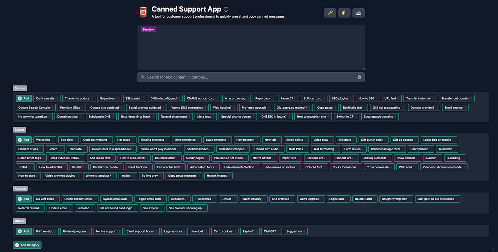Open the kebab menu beside the Builder category

click(x=29, y=130)
